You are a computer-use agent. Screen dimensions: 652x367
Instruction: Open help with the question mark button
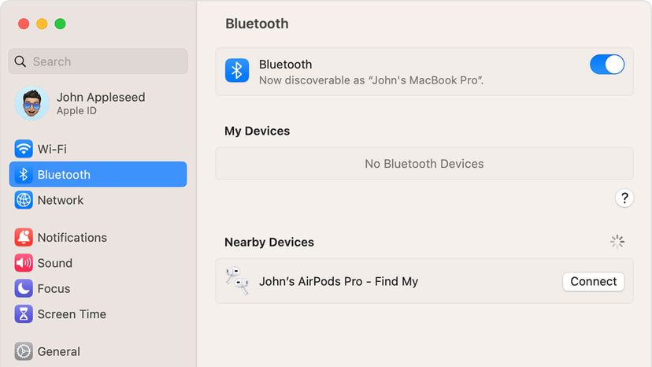tap(624, 198)
